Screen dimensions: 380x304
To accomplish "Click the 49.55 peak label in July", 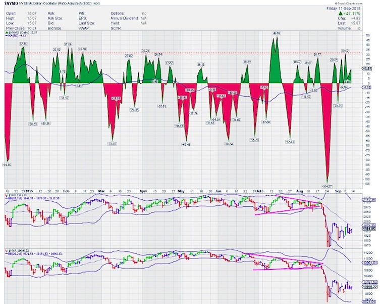I will click(276, 33).
